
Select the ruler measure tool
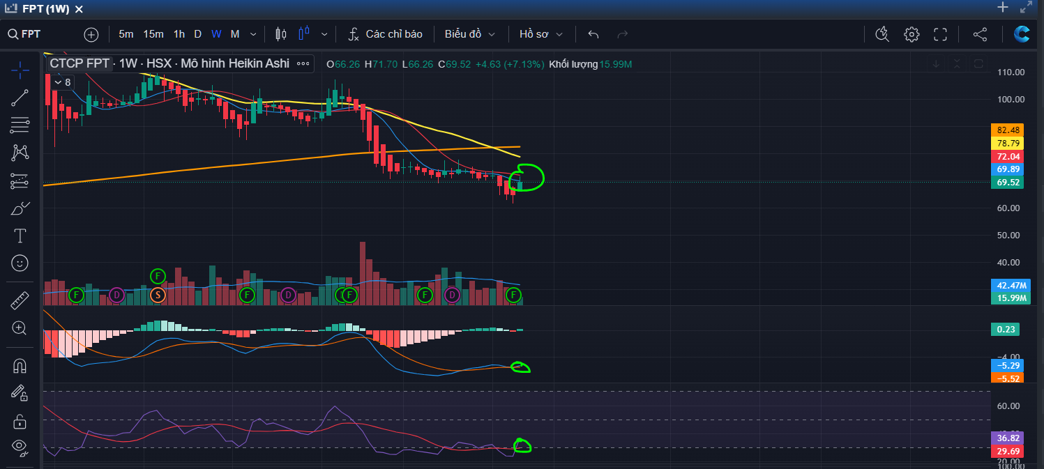point(20,300)
